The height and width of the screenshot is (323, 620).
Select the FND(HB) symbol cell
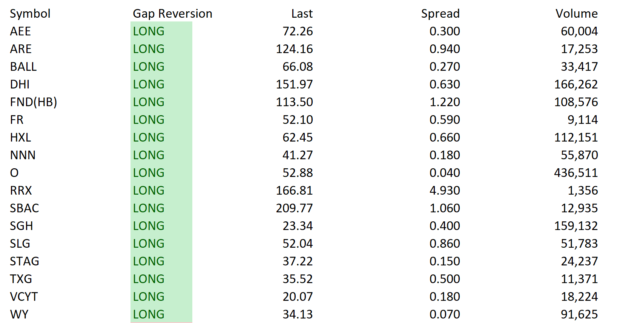[x=34, y=102]
